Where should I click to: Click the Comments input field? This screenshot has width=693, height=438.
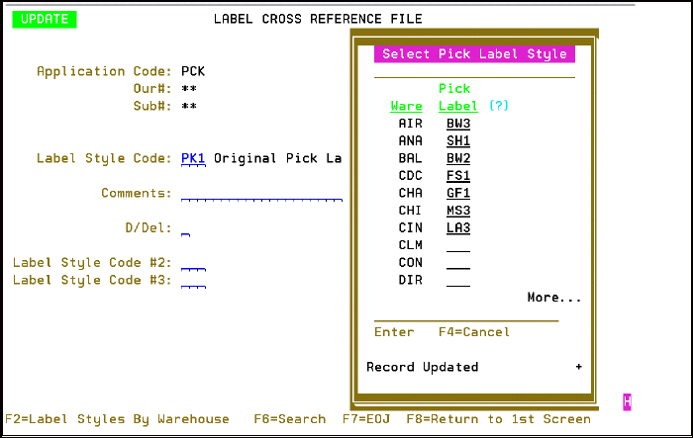261,194
